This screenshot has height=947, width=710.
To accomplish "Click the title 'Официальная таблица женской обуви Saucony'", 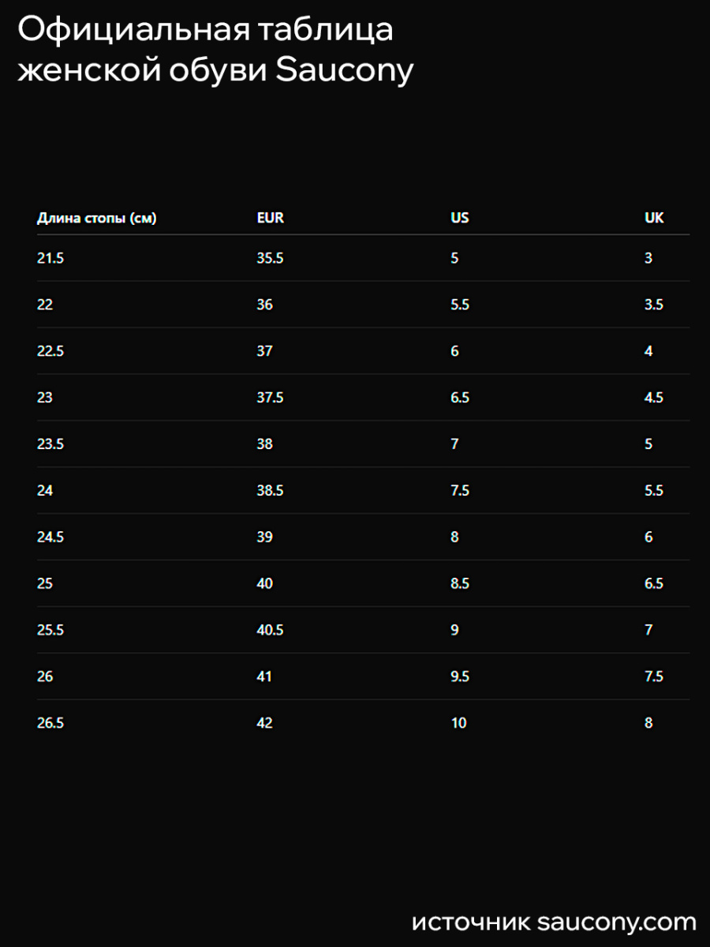I will tap(215, 50).
